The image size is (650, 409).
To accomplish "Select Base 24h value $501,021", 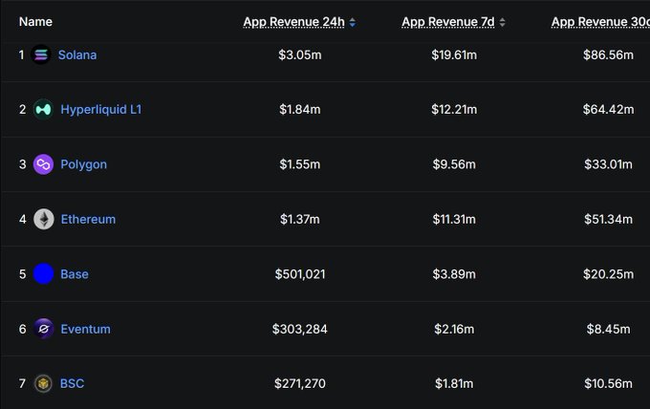I will tap(300, 274).
